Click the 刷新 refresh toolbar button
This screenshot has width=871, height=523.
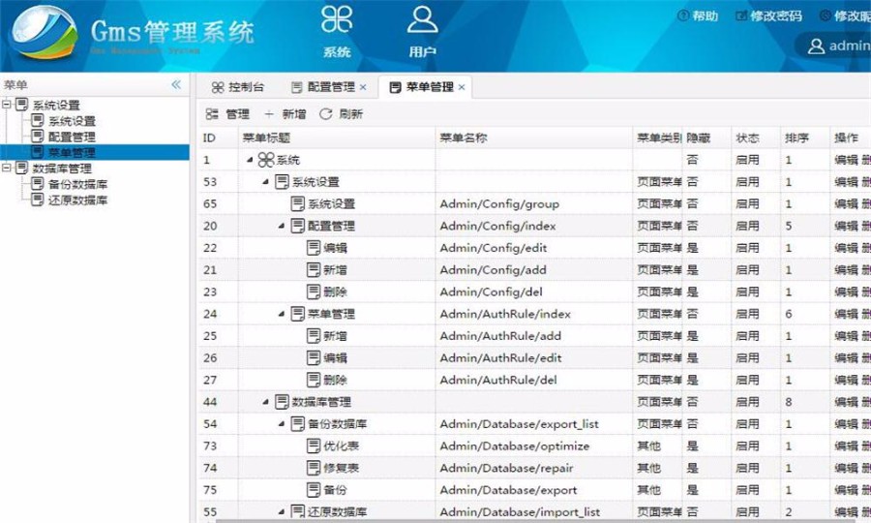click(341, 114)
